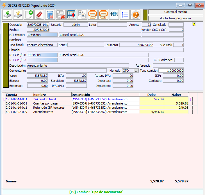Viewport: 205px width, 195px height.
Task: Click the upload yellow arrow toolbar icon
Action: (x=17, y=14)
